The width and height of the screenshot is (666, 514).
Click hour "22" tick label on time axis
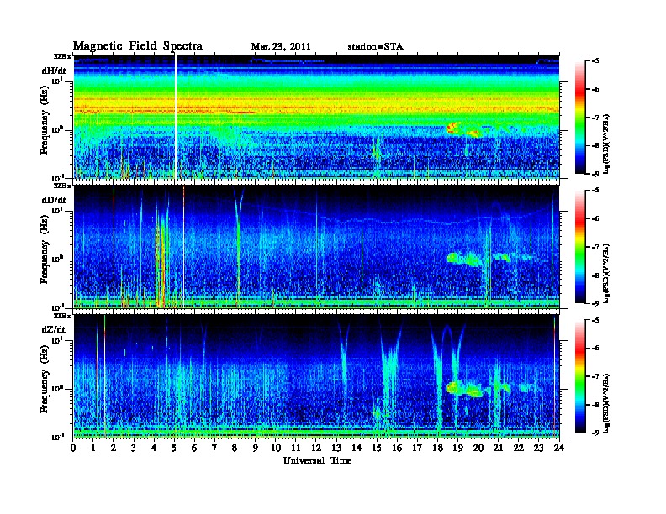point(519,448)
